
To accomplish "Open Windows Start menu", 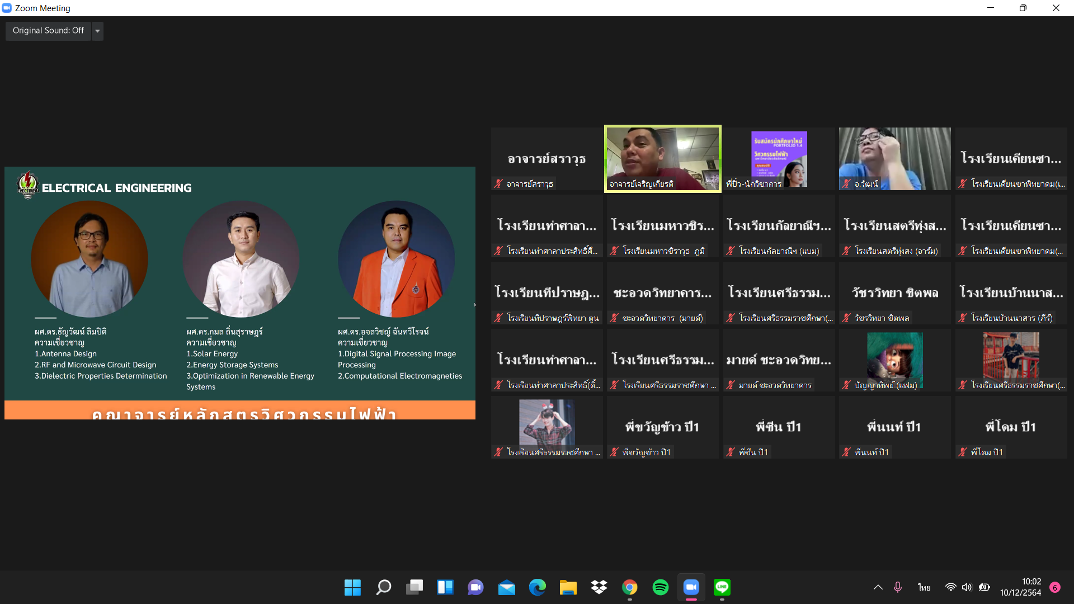I will pyautogui.click(x=352, y=587).
